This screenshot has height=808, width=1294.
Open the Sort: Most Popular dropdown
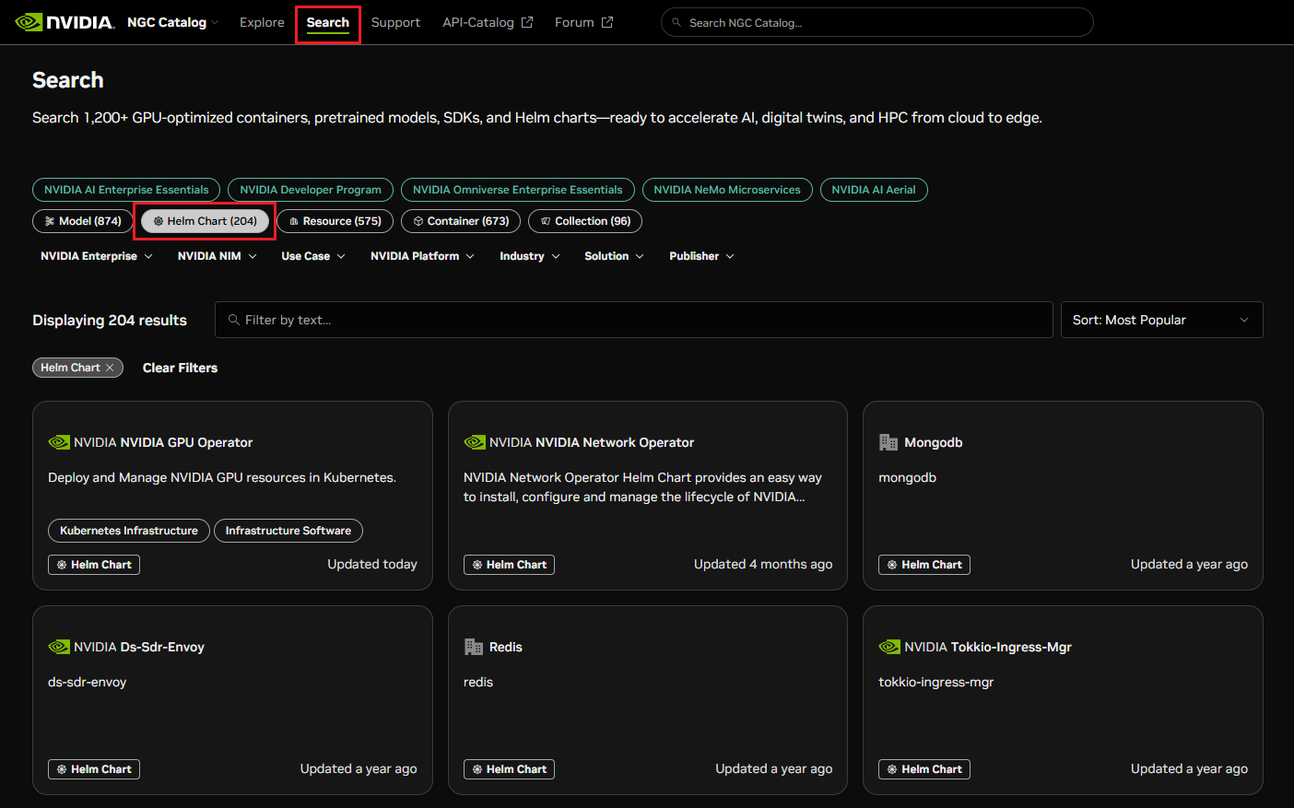tap(1161, 320)
